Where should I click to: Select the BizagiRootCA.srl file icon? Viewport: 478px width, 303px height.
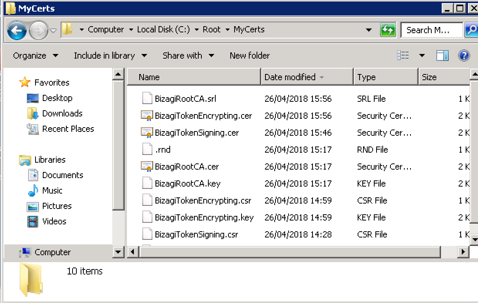(x=147, y=99)
